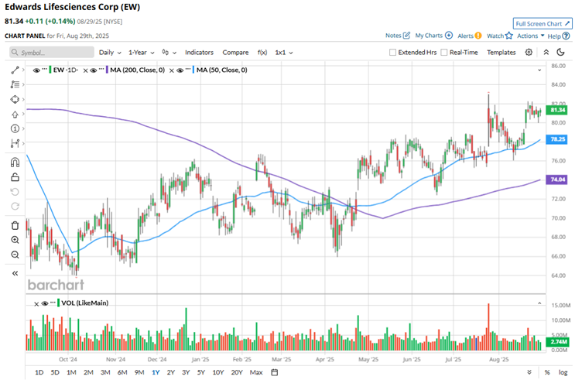The image size is (582, 390).
Task: Select the Max time range
Action: (256, 372)
